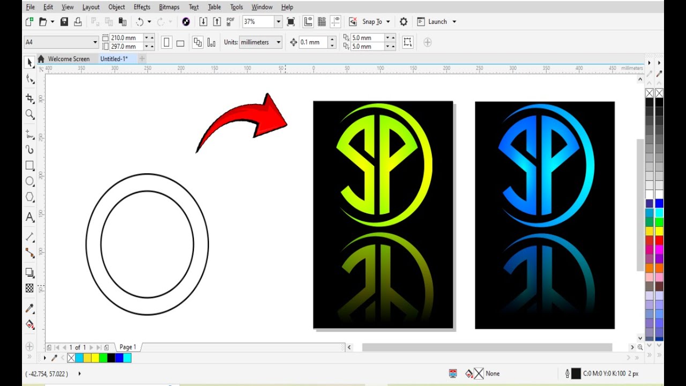Select the Page 1 tab
Screen dimensions: 686x386
tap(128, 347)
